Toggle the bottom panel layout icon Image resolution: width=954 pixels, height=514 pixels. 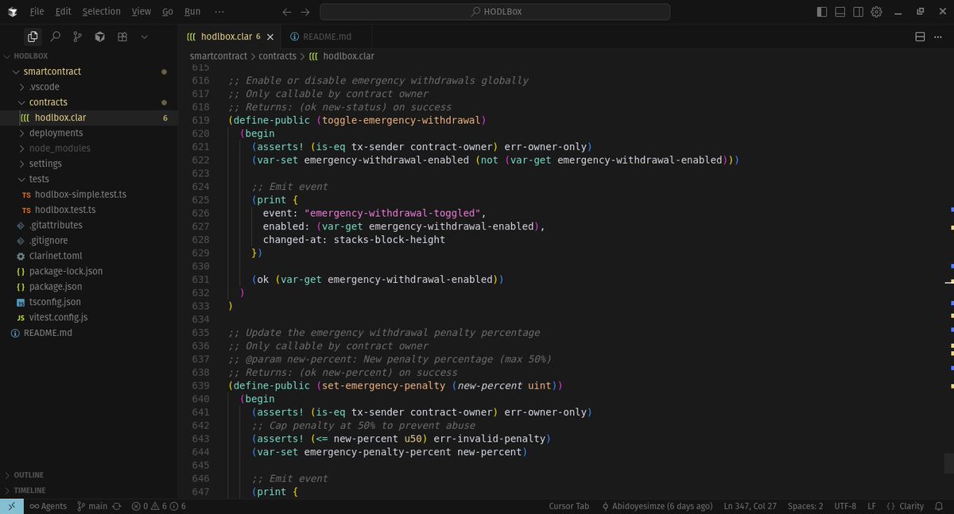pyautogui.click(x=840, y=12)
